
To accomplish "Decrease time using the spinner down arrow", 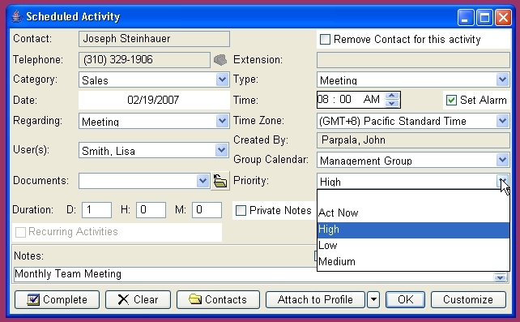I will (392, 104).
